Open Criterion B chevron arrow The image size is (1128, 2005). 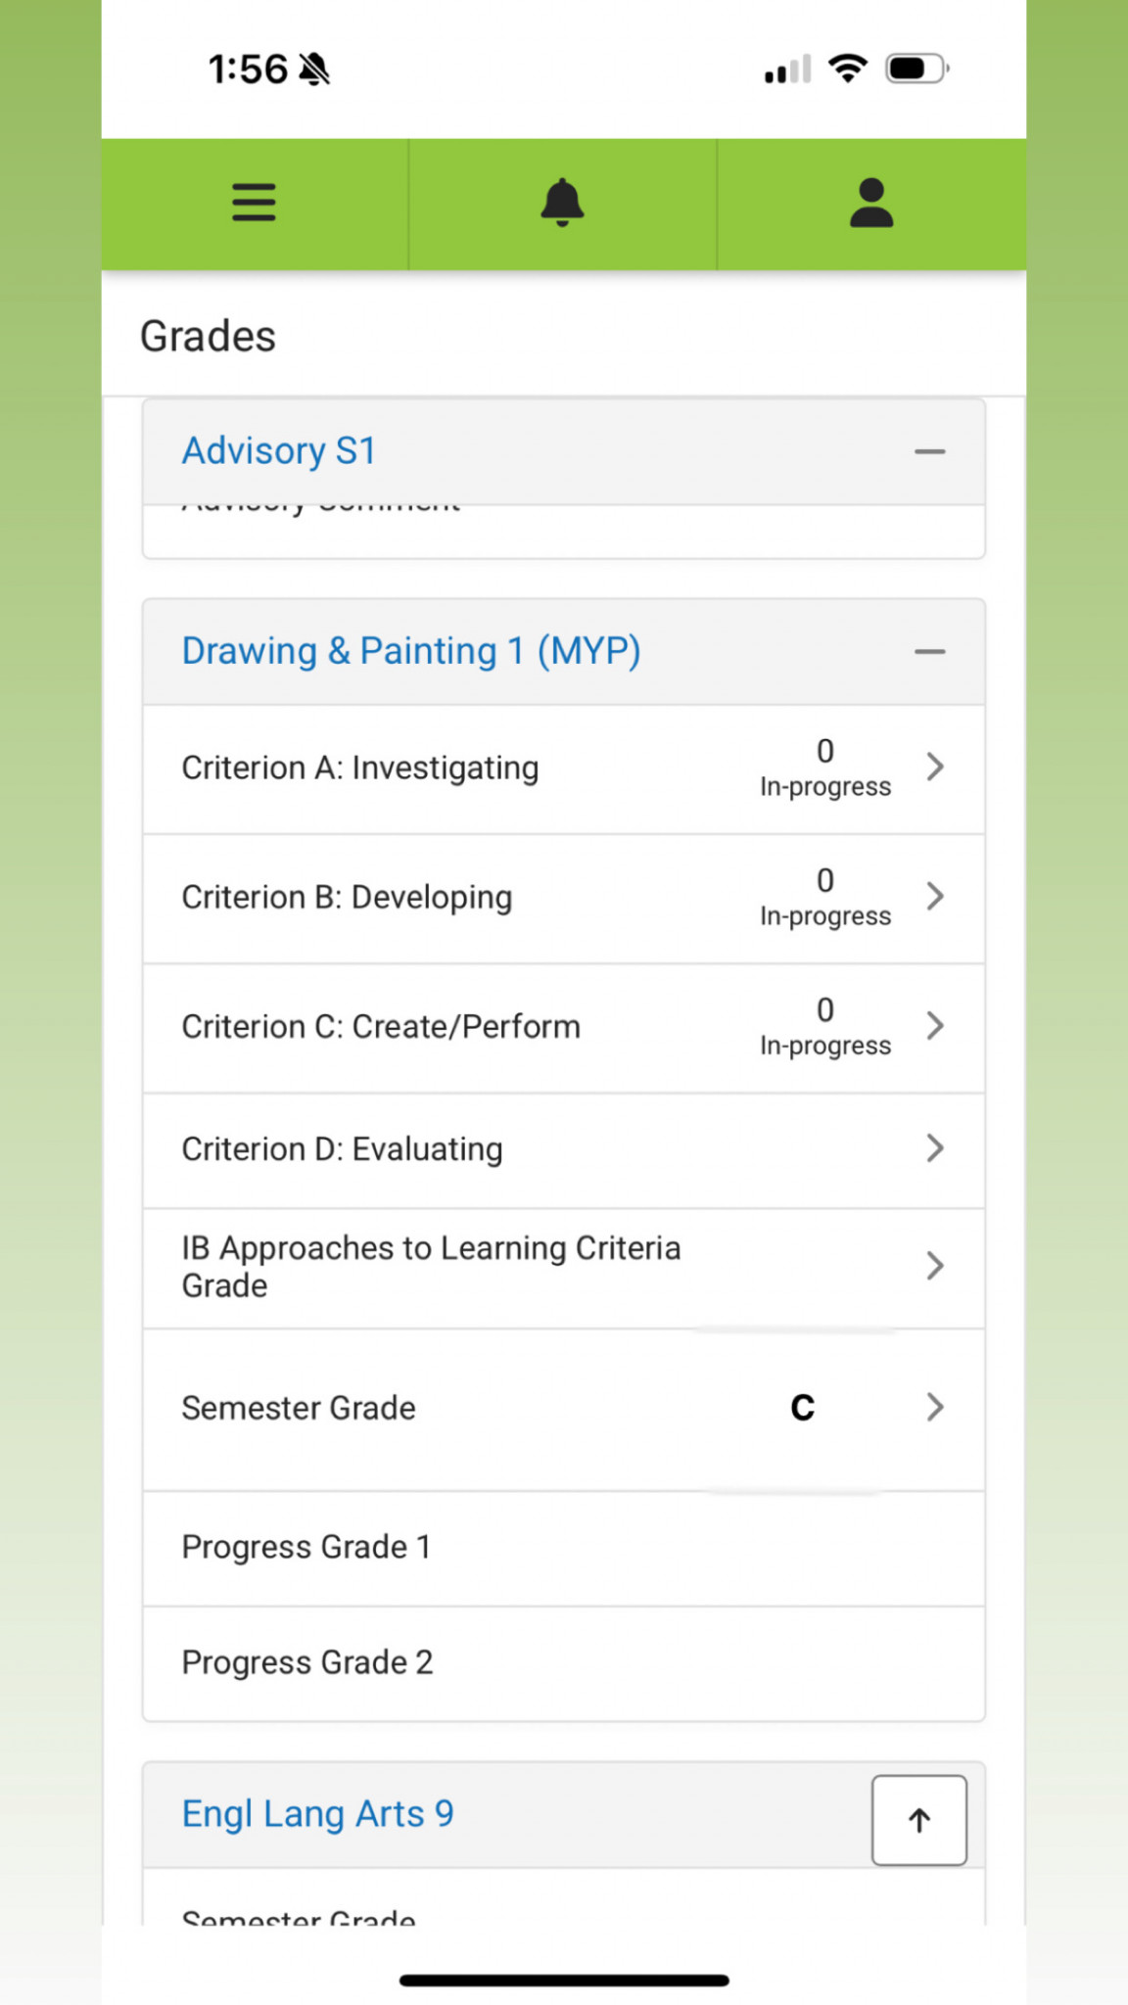(x=935, y=896)
